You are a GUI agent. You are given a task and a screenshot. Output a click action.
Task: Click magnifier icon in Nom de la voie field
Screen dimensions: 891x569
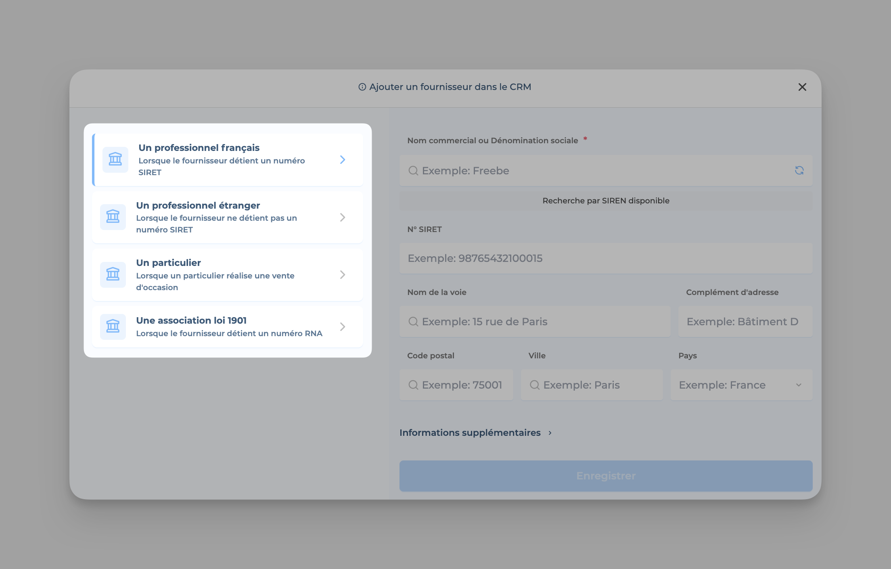[413, 322]
